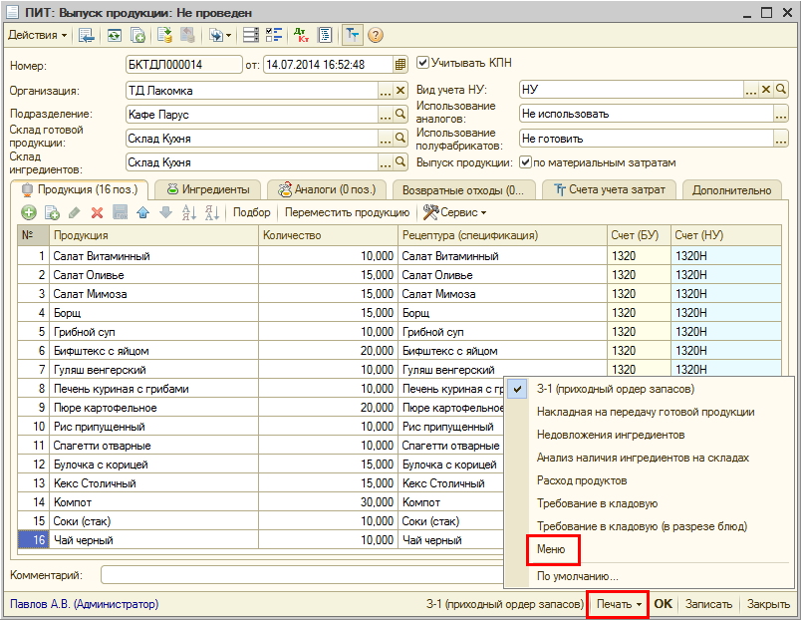Open calendar picker next to date field
The width and height of the screenshot is (801, 620).
pos(400,65)
